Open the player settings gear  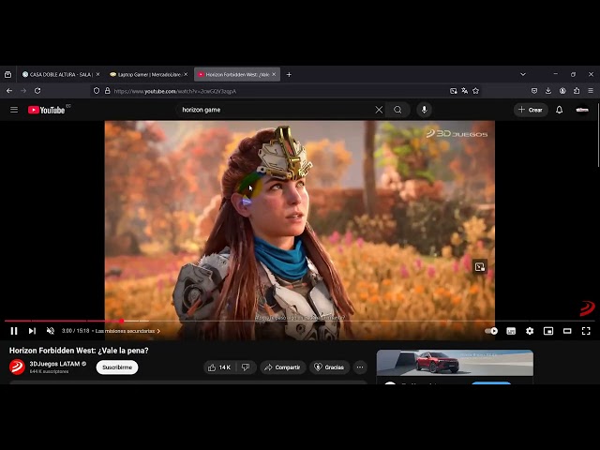(x=530, y=331)
